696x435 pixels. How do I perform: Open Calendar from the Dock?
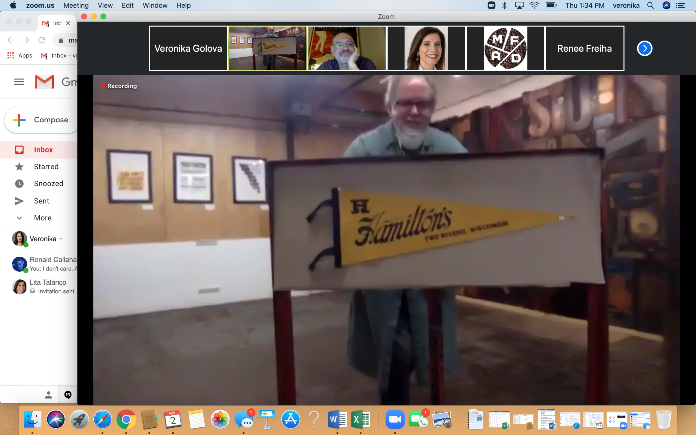(173, 419)
